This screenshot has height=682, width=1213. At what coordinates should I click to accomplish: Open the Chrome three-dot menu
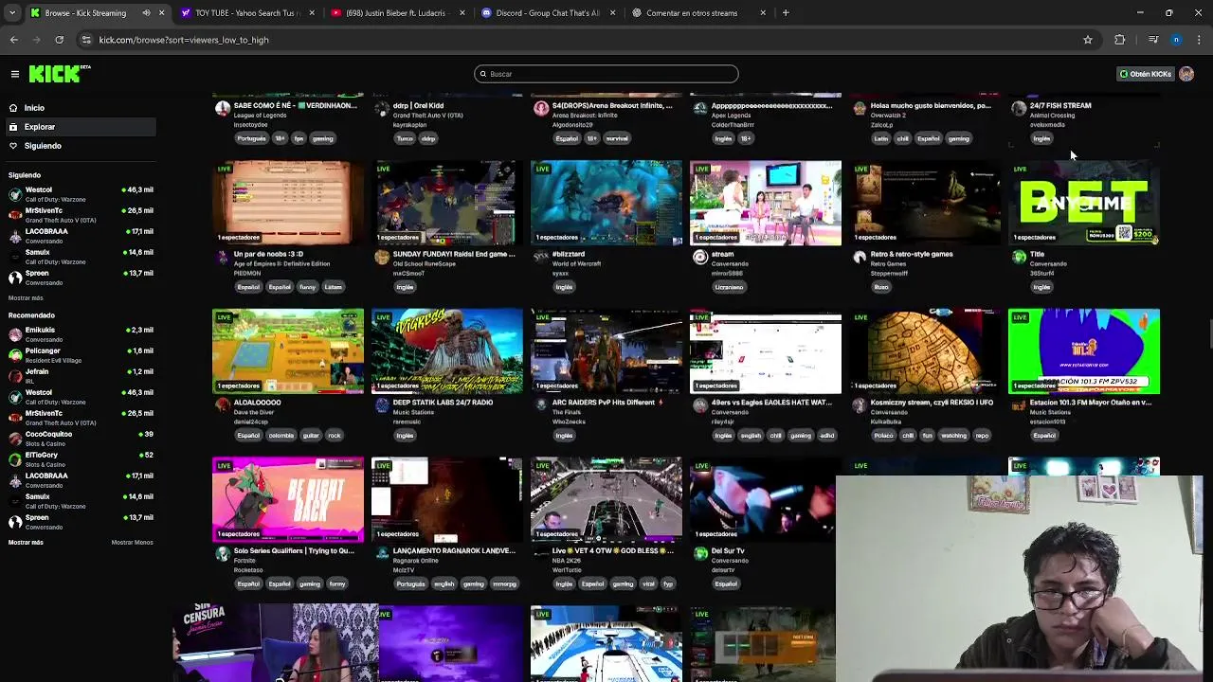coord(1199,40)
